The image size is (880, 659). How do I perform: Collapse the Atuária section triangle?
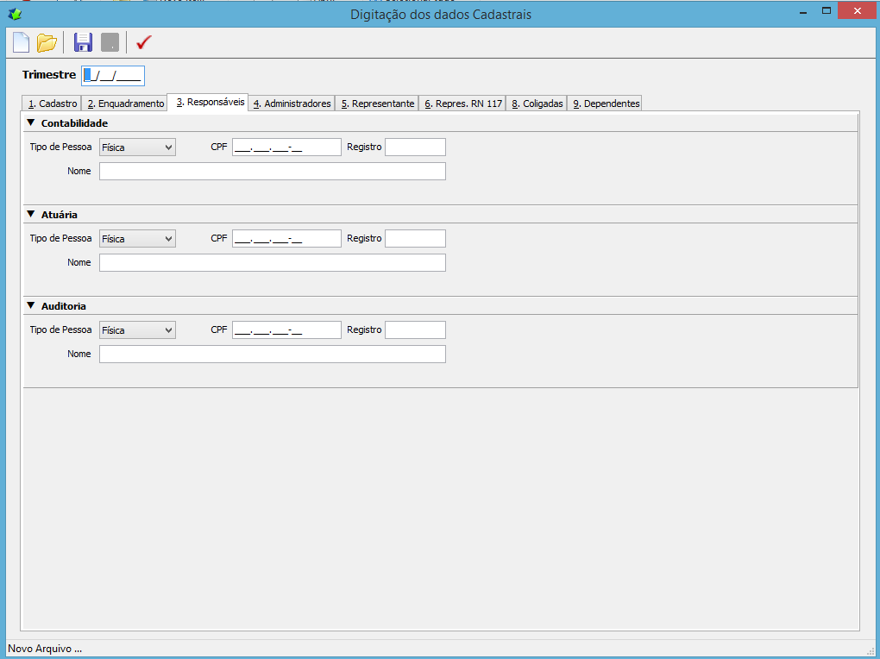(x=31, y=214)
